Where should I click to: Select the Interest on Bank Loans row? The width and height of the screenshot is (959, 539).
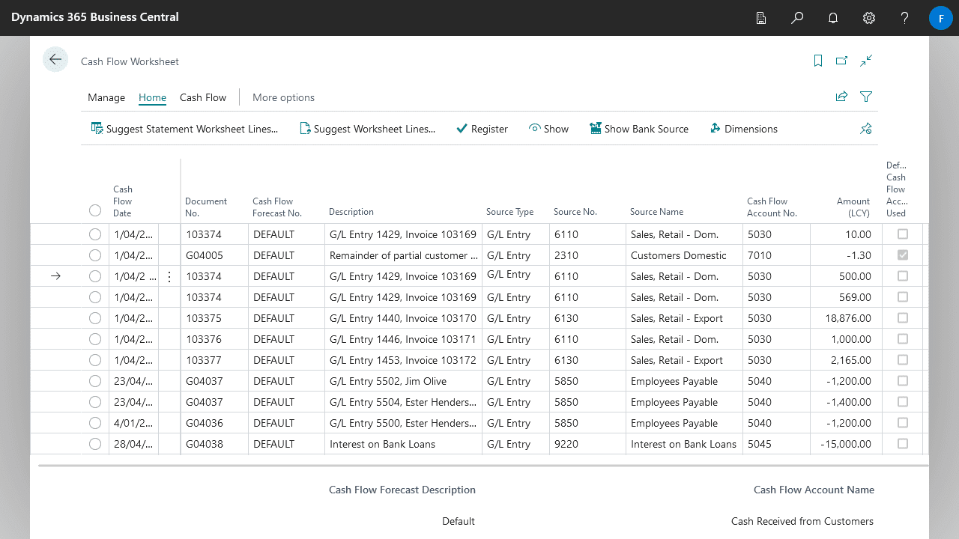tap(94, 444)
